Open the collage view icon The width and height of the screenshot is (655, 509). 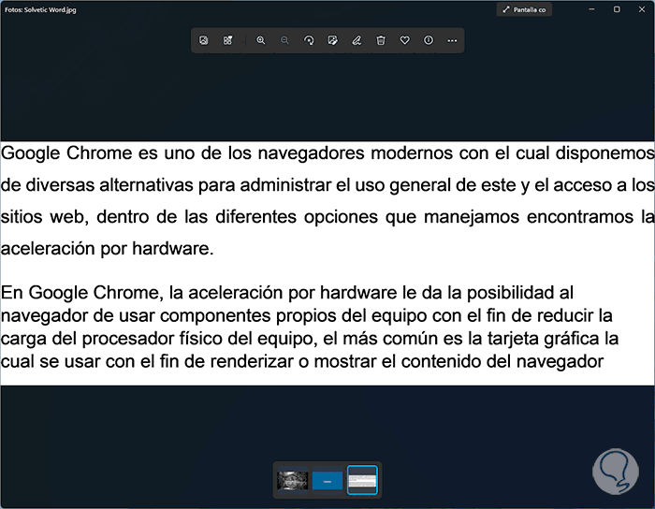227,40
